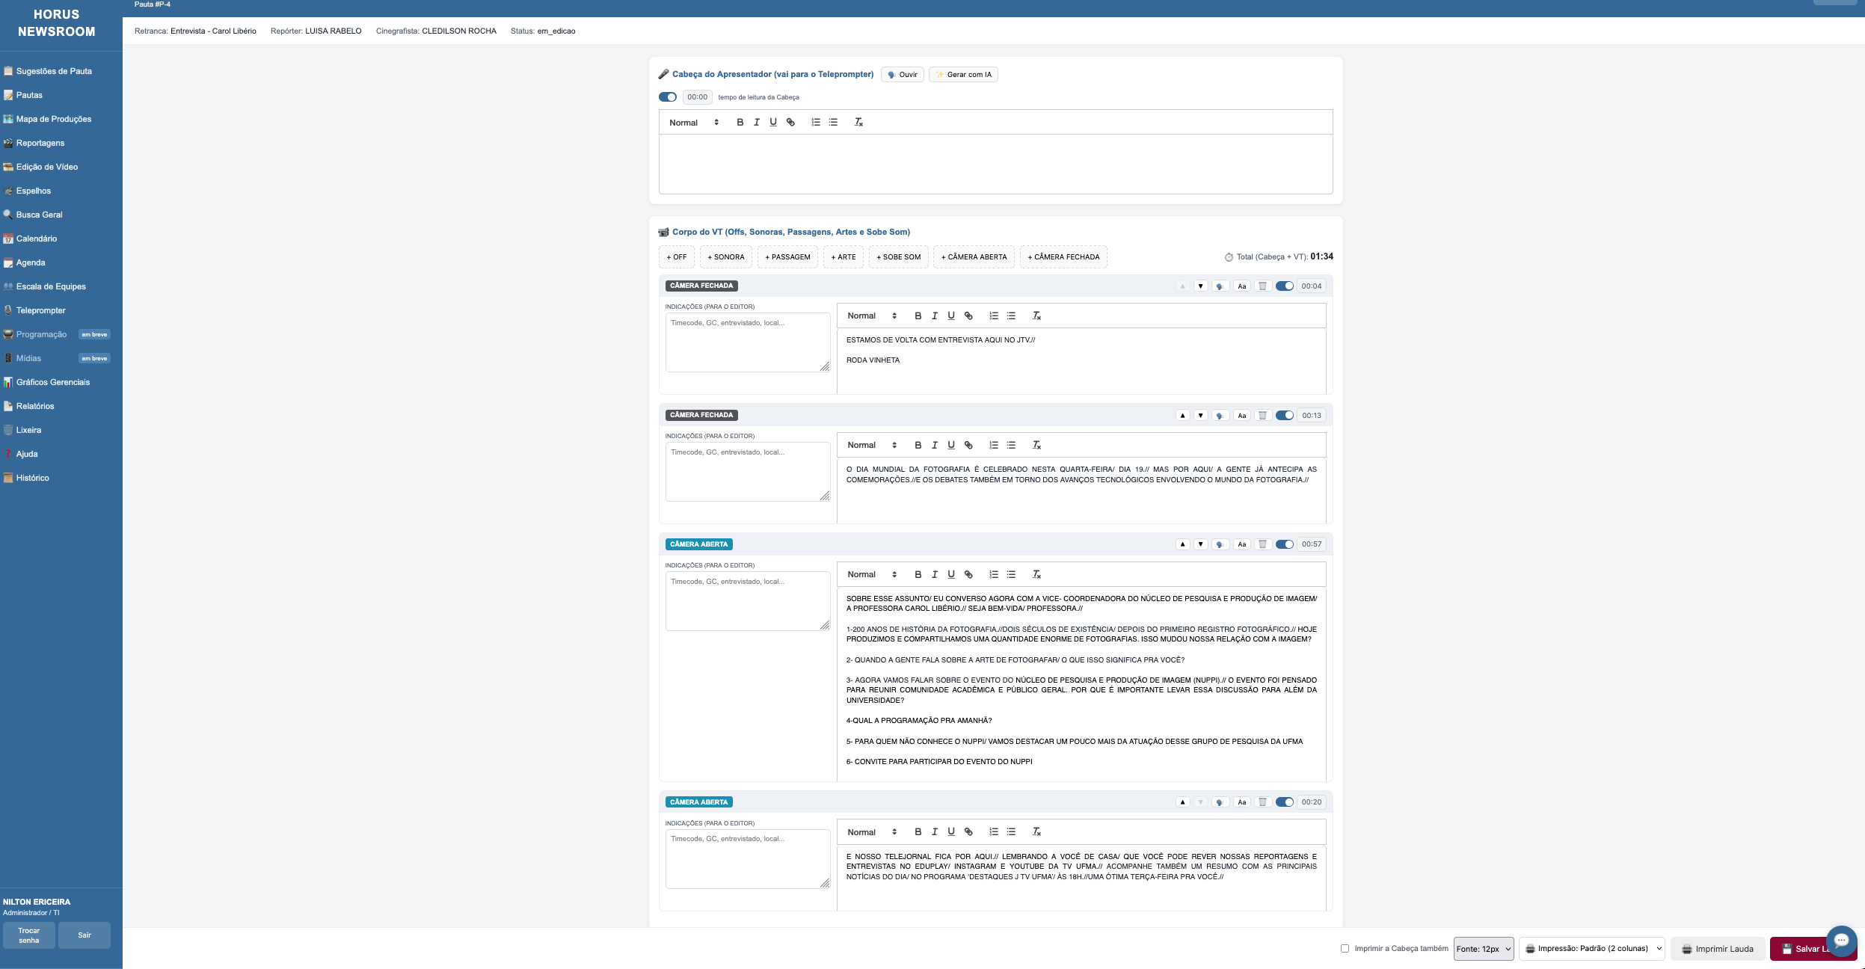The width and height of the screenshot is (1865, 969).
Task: Open Normal style dropdown in the 00:04 block
Action: [871, 316]
